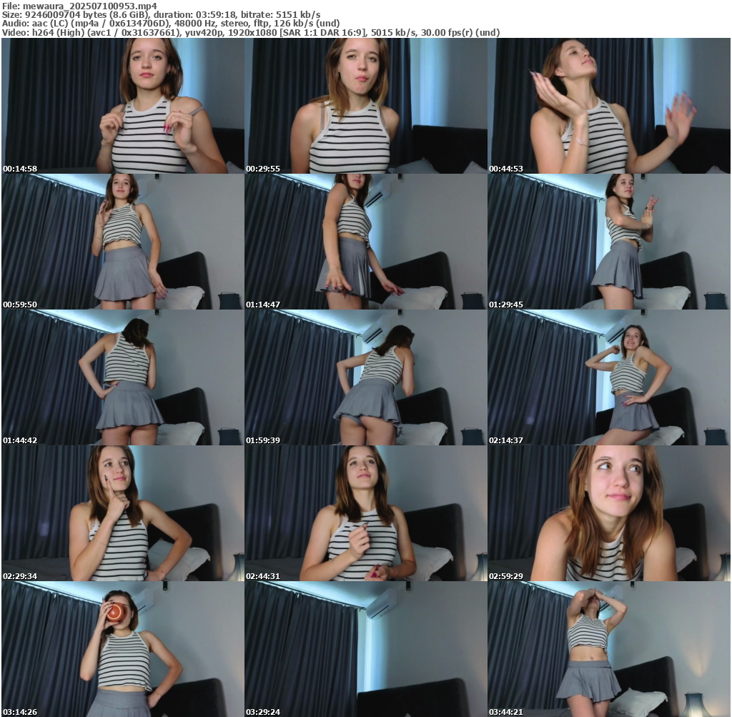The height and width of the screenshot is (717, 732).
Task: Click the 03:14:26 frame with orange cup
Action: 123,649
